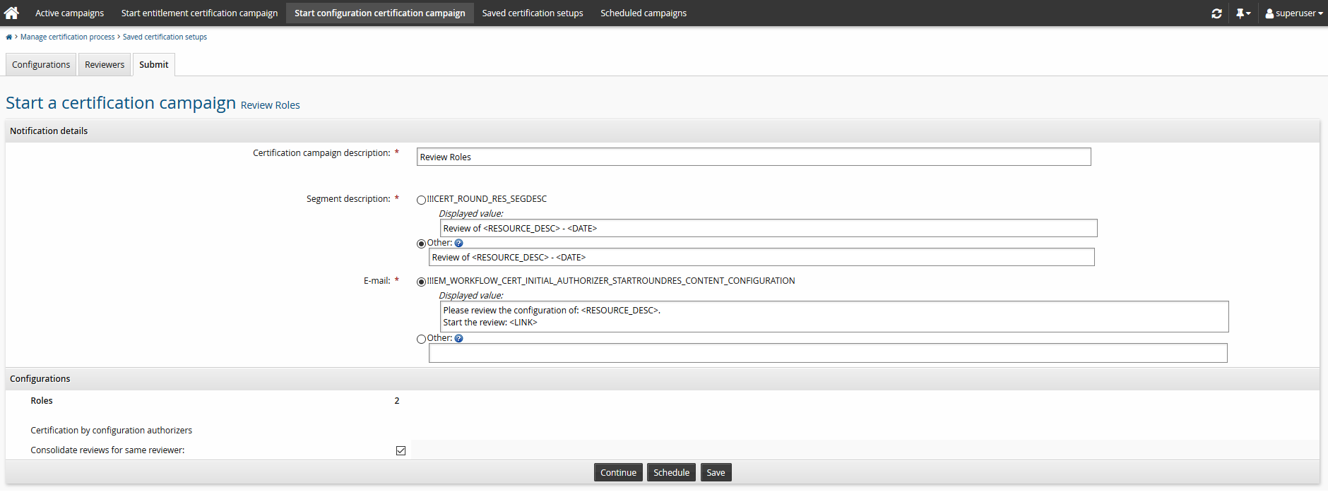Open the superuser account menu

coord(1293,13)
